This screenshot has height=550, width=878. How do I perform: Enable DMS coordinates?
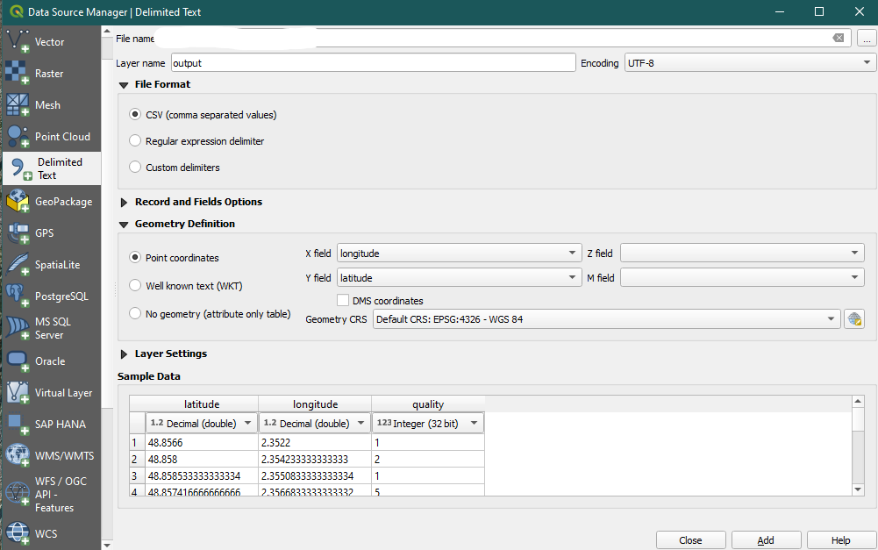point(343,299)
